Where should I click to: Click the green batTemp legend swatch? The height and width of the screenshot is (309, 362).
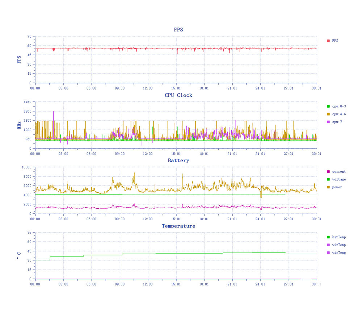coord(328,237)
